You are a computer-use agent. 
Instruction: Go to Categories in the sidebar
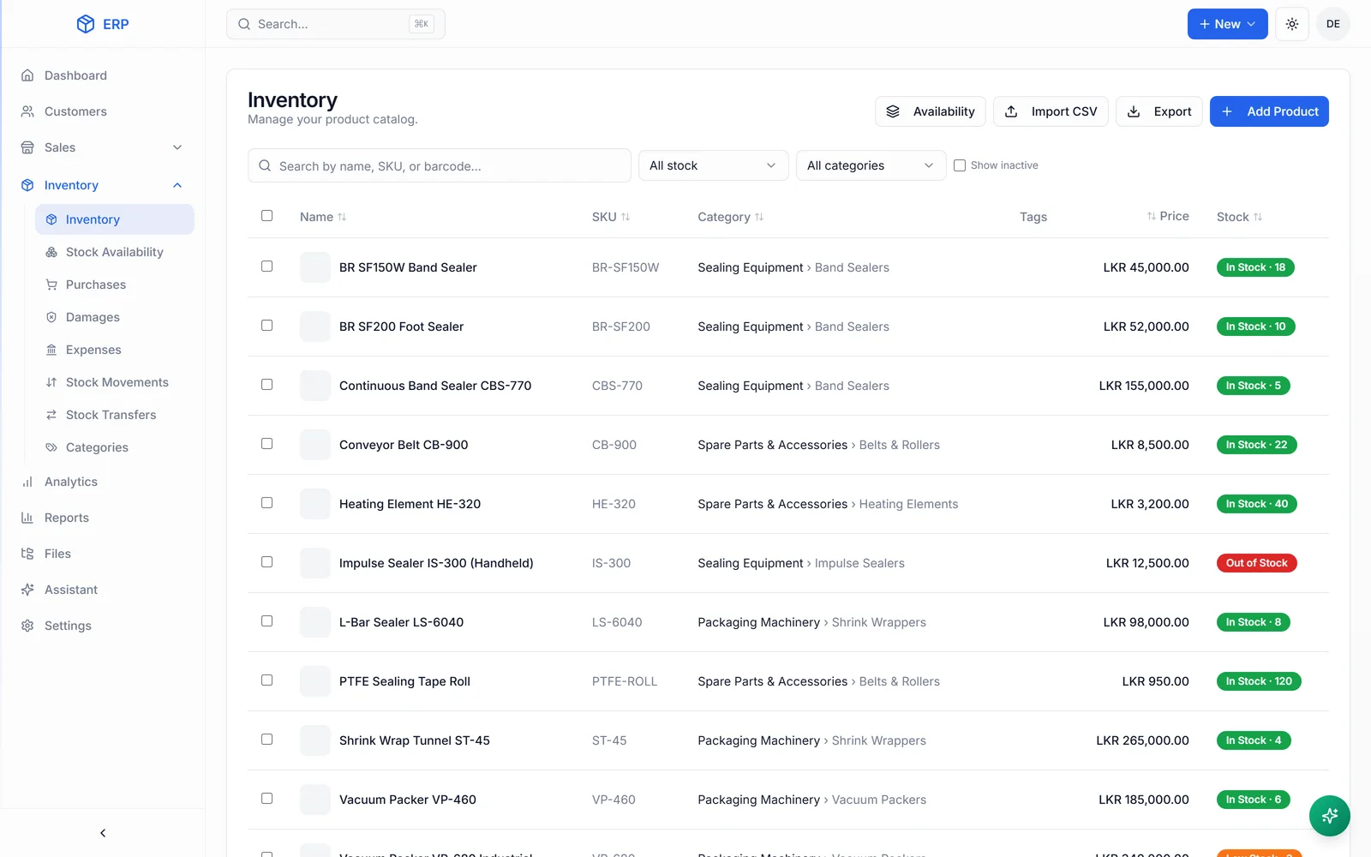click(x=115, y=447)
